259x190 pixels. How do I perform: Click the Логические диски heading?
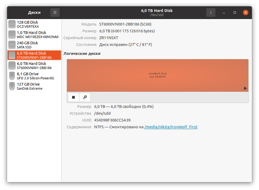point(82,54)
